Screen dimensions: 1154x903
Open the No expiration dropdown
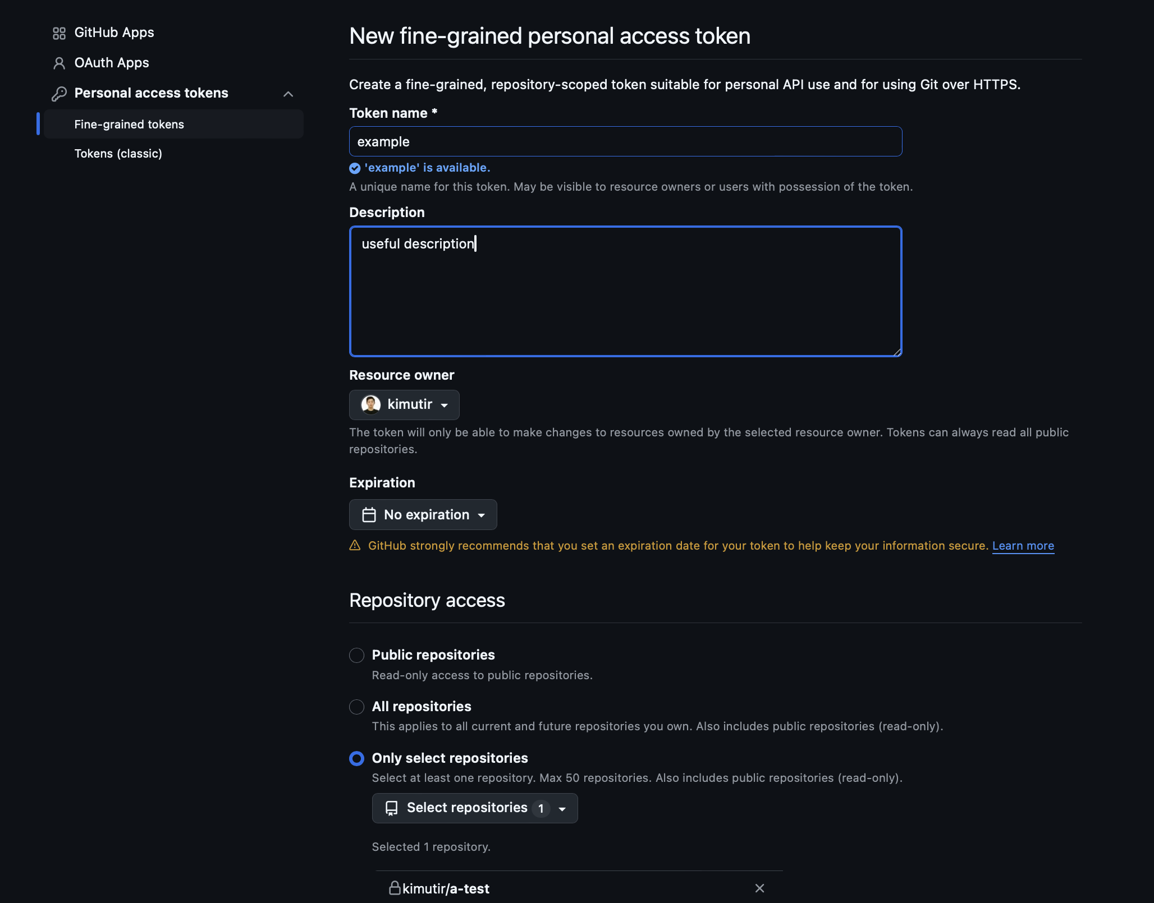(423, 515)
